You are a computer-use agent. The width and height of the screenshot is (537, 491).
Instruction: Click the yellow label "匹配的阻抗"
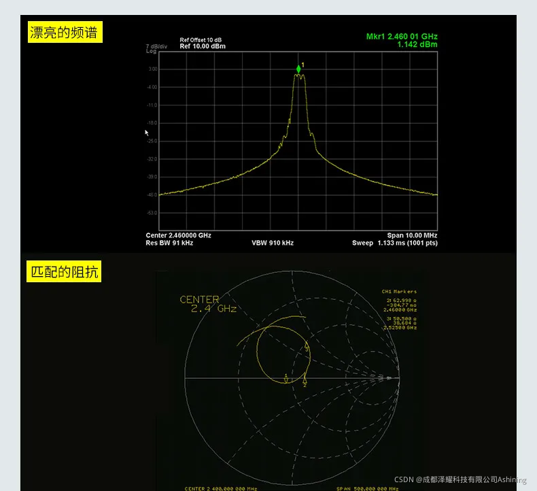64,272
